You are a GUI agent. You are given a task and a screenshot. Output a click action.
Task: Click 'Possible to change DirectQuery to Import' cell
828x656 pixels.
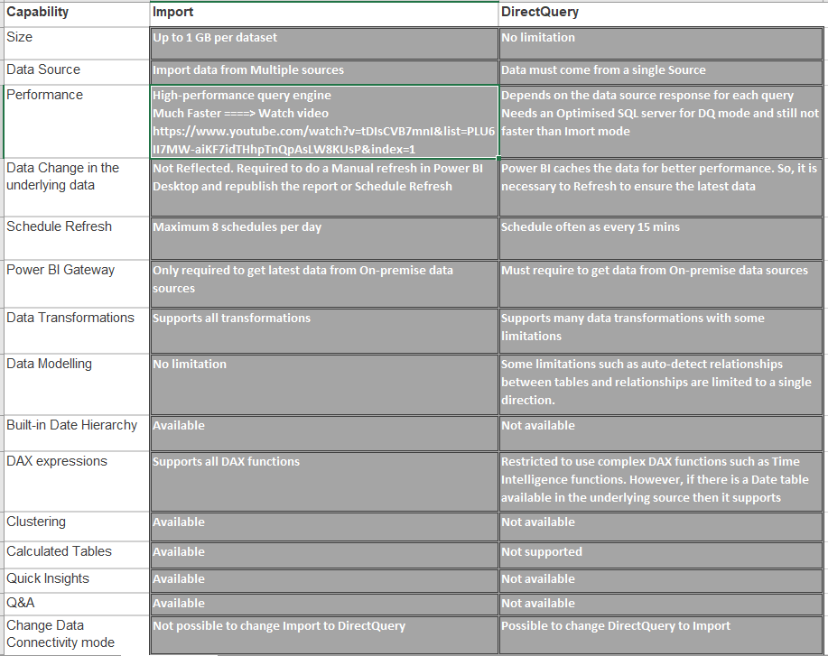pyautogui.click(x=662, y=634)
